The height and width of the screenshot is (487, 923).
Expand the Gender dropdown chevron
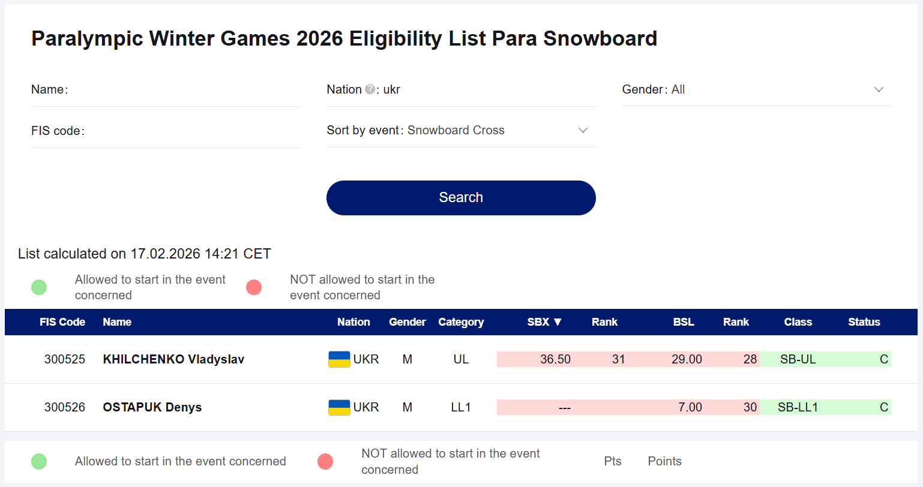[x=879, y=89]
